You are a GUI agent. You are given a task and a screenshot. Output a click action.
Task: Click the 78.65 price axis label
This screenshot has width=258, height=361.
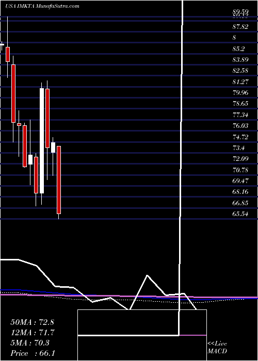(x=240, y=103)
